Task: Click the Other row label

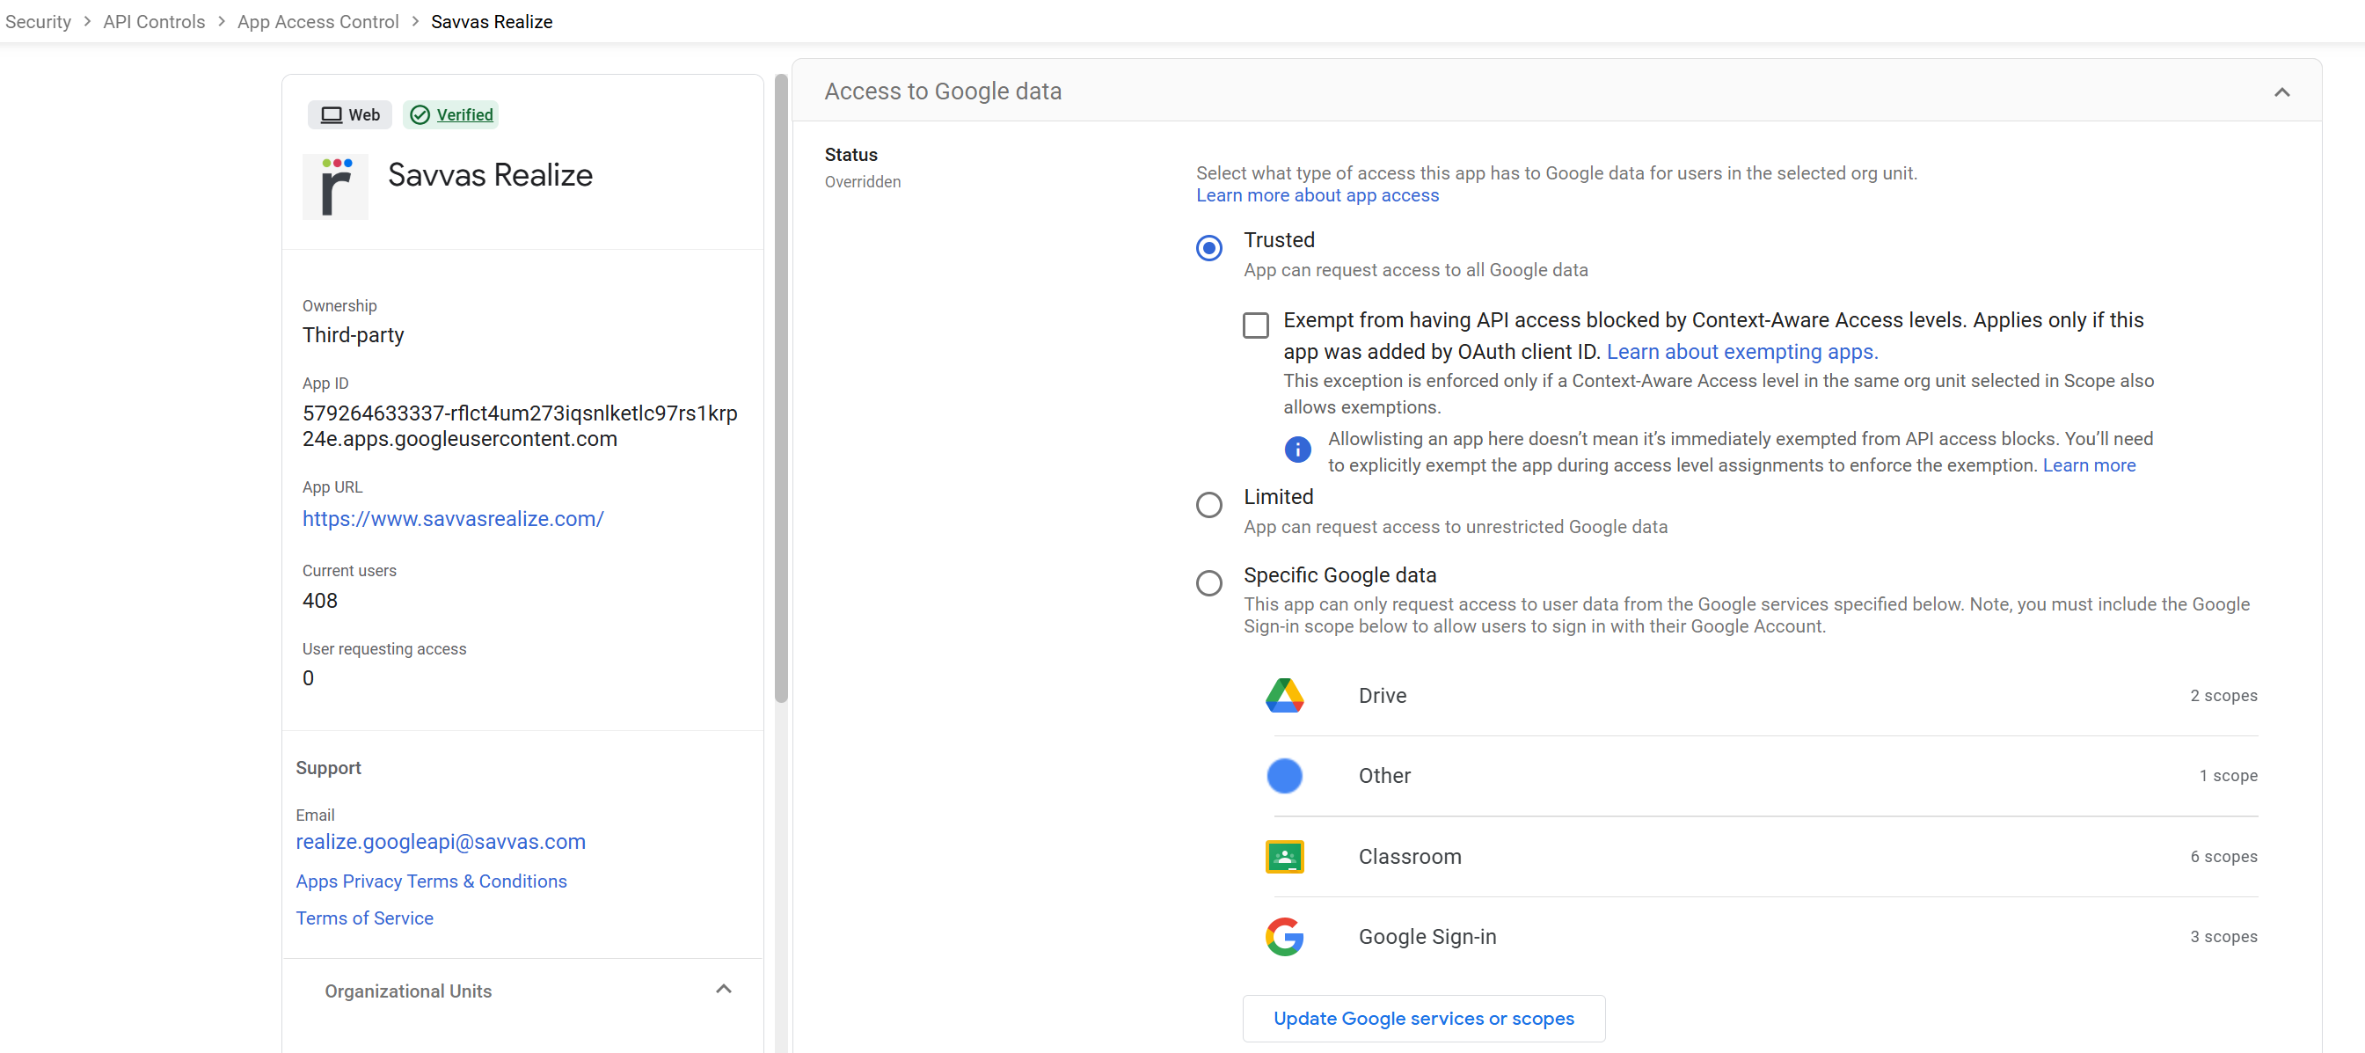Action: pos(1384,776)
